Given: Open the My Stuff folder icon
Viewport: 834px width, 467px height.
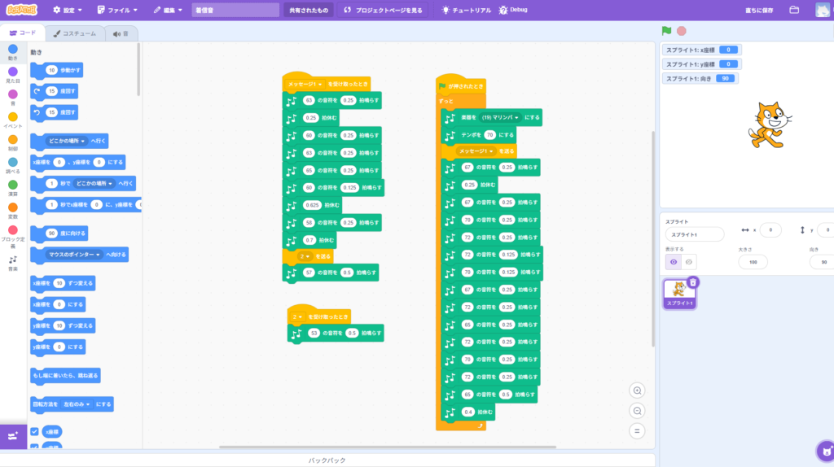Looking at the screenshot, I should (x=794, y=10).
